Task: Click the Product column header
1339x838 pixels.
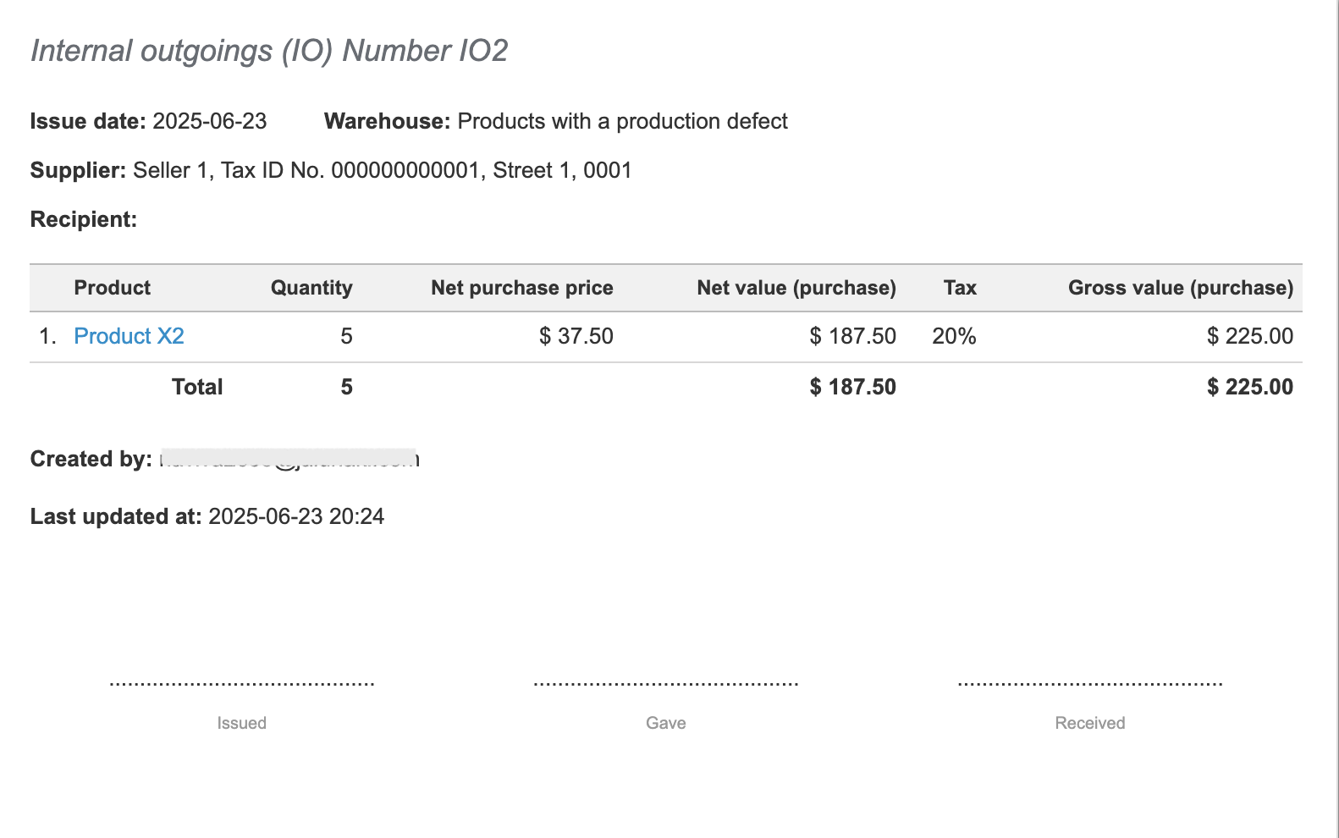Action: 112,288
